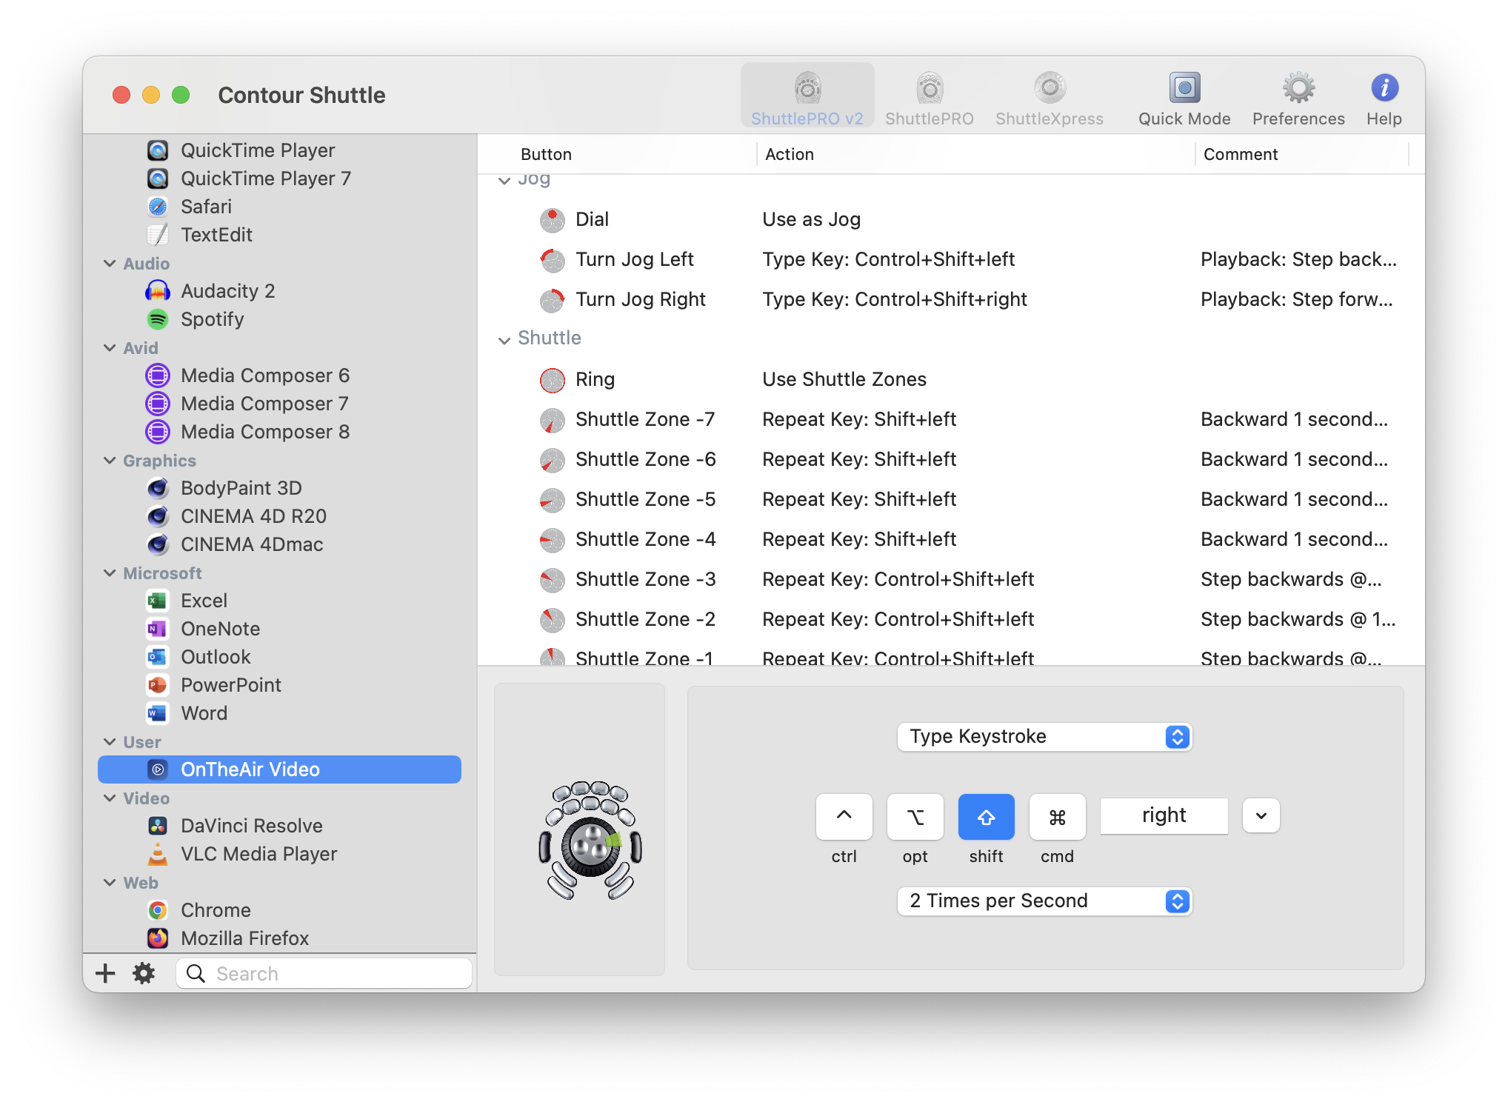Select QuickTime Player in the sidebar
Image resolution: width=1508 pixels, height=1102 pixels.
279,150
